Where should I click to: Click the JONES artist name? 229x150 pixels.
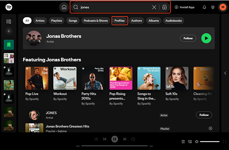click(x=51, y=113)
